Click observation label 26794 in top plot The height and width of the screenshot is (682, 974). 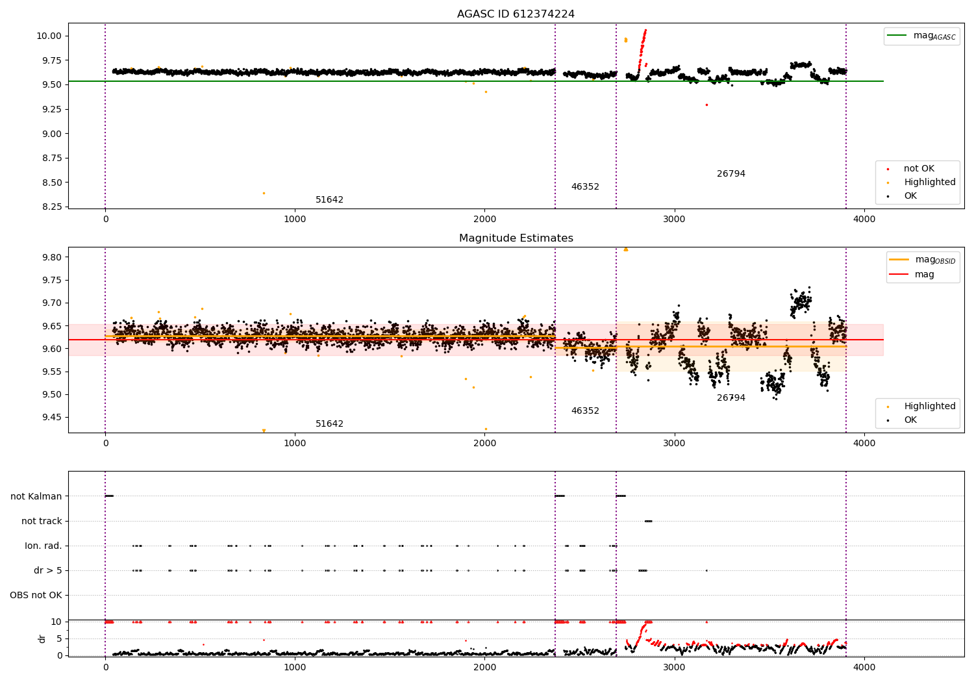(x=730, y=174)
